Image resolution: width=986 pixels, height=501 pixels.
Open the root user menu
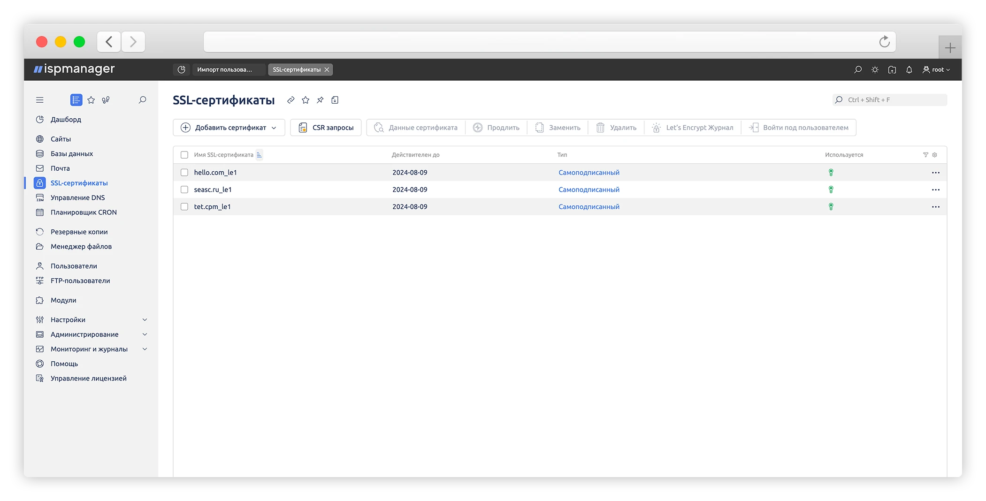pyautogui.click(x=936, y=69)
